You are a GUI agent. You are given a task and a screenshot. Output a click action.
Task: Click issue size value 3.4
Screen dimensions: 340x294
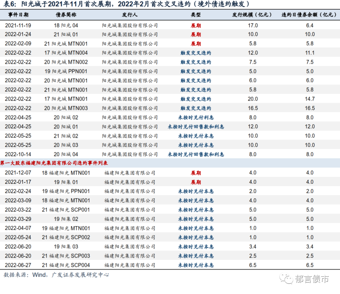tap(253, 246)
